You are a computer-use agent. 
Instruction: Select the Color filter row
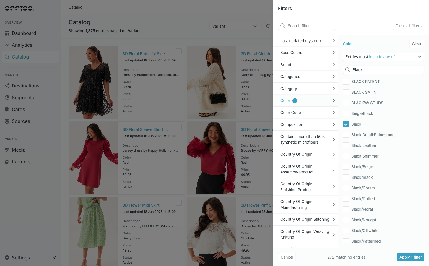[x=305, y=100]
